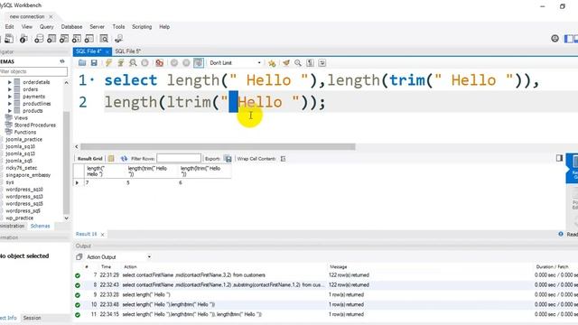Viewport: 578px width, 325px height.
Task: Click create stored procedure toolbar icon
Action: point(76,39)
